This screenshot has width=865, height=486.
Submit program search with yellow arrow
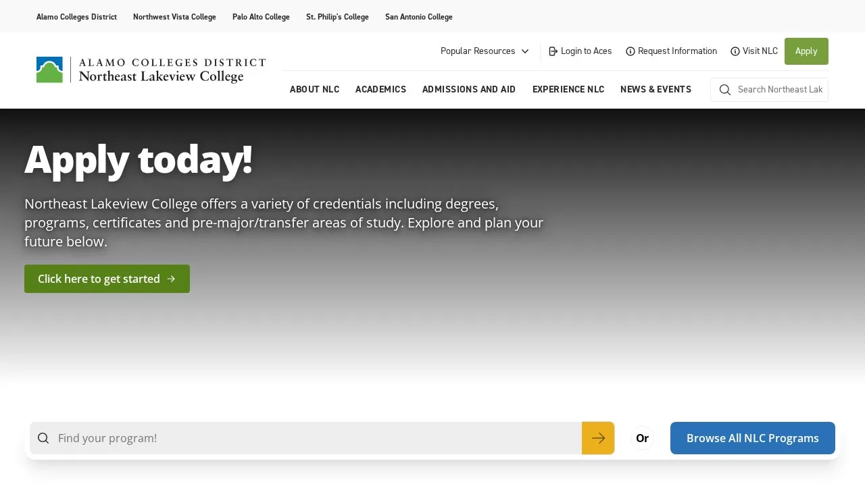(x=598, y=438)
